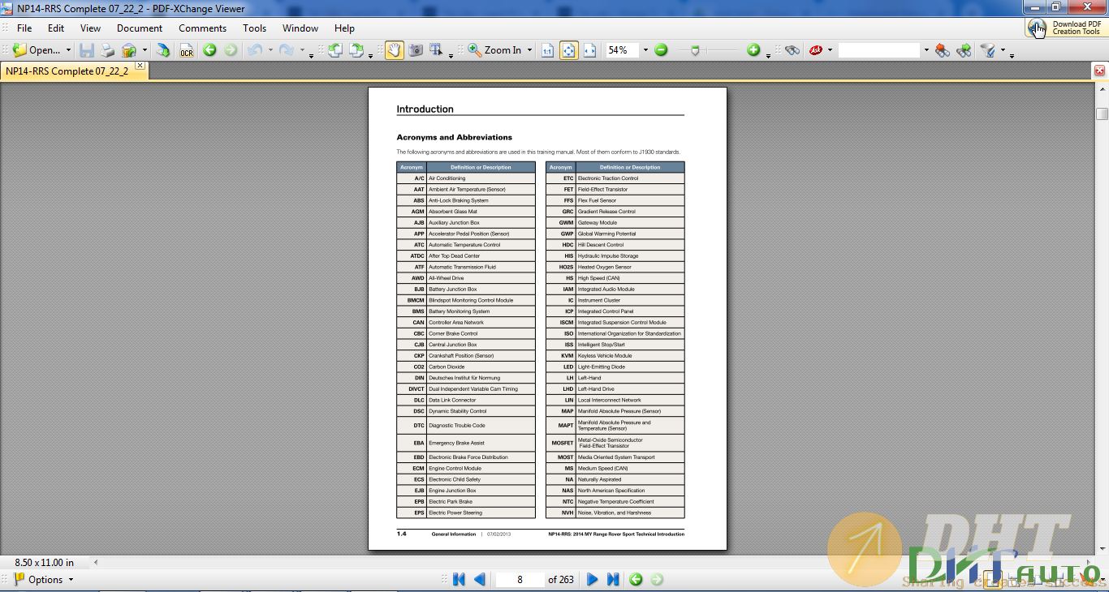Expand the Email icon dropdown arrow
Image resolution: width=1109 pixels, height=592 pixels.
click(145, 50)
